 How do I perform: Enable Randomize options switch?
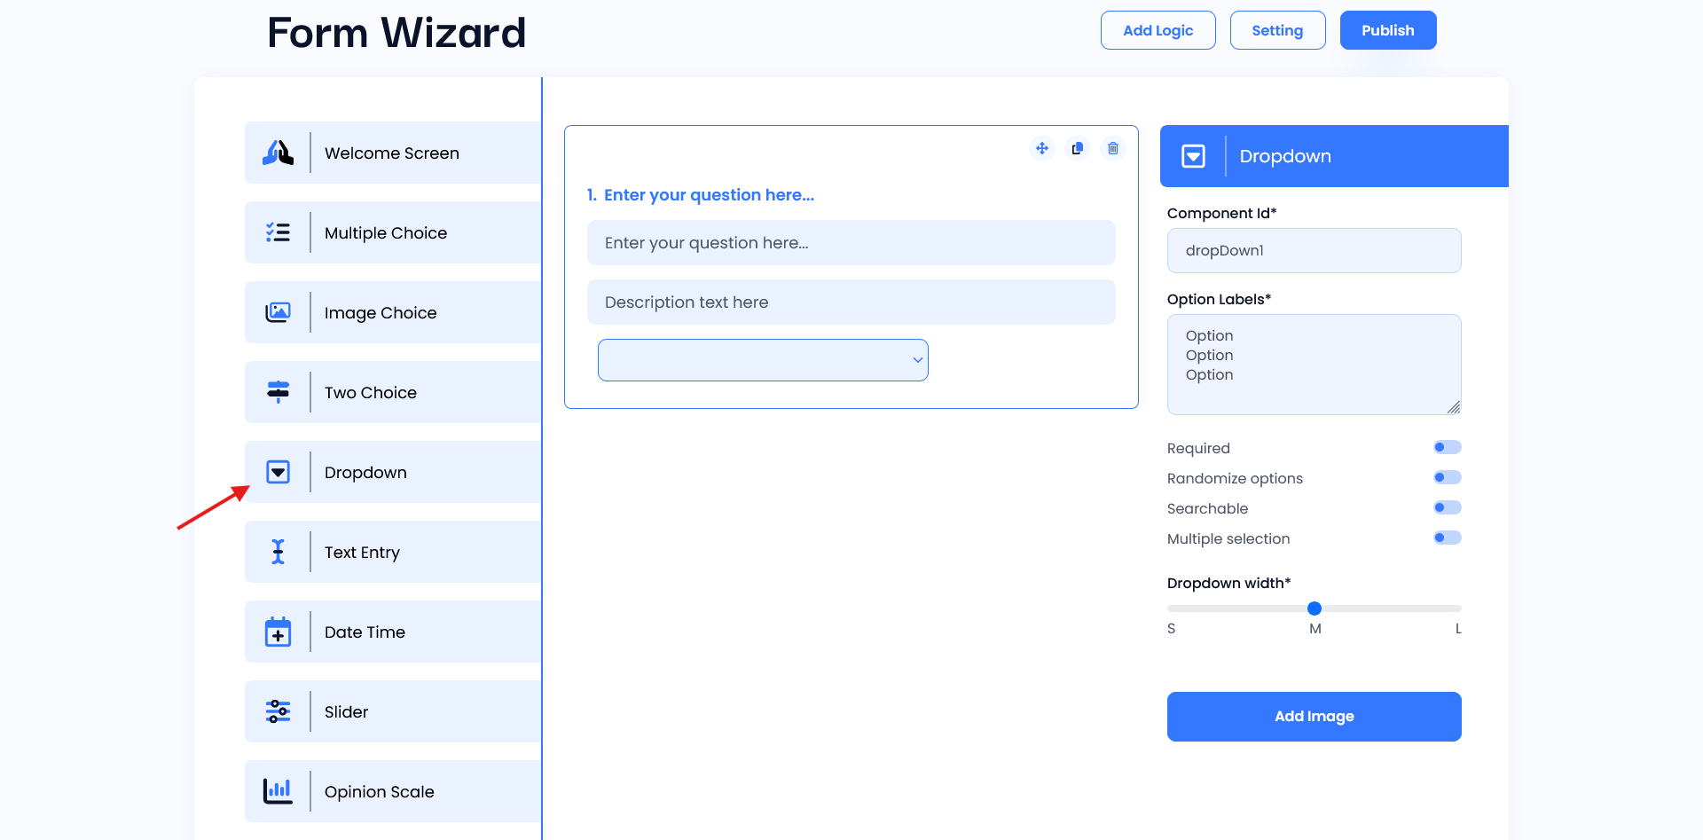[x=1447, y=477]
